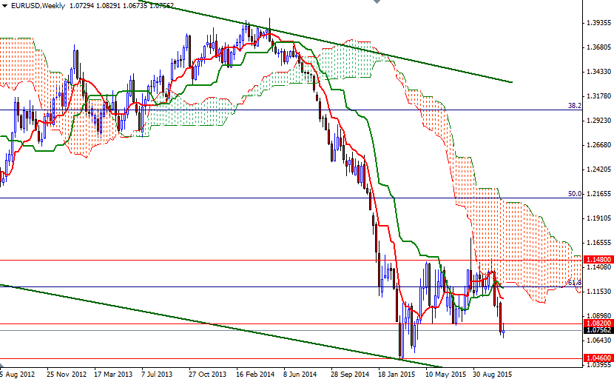614x379 pixels.
Task: Click the 1.26680 price scale value
Action: (x=598, y=145)
